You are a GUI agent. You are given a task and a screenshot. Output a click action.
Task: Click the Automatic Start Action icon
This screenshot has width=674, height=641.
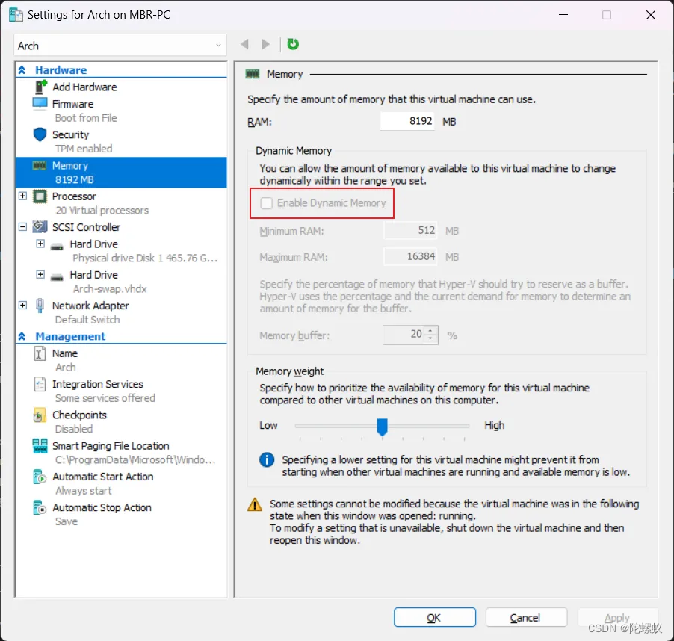[40, 477]
